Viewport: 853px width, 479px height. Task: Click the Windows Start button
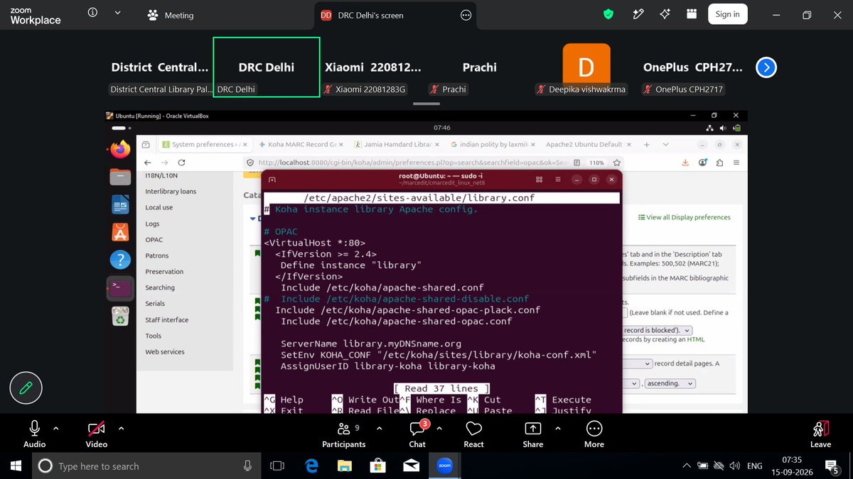16,466
